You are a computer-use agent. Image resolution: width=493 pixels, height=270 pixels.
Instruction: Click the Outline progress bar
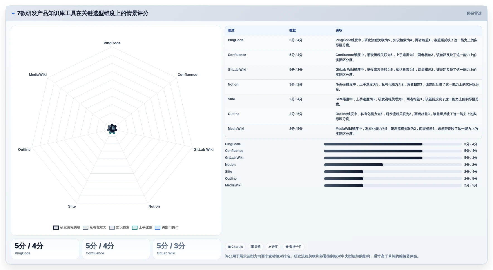tap(393, 179)
